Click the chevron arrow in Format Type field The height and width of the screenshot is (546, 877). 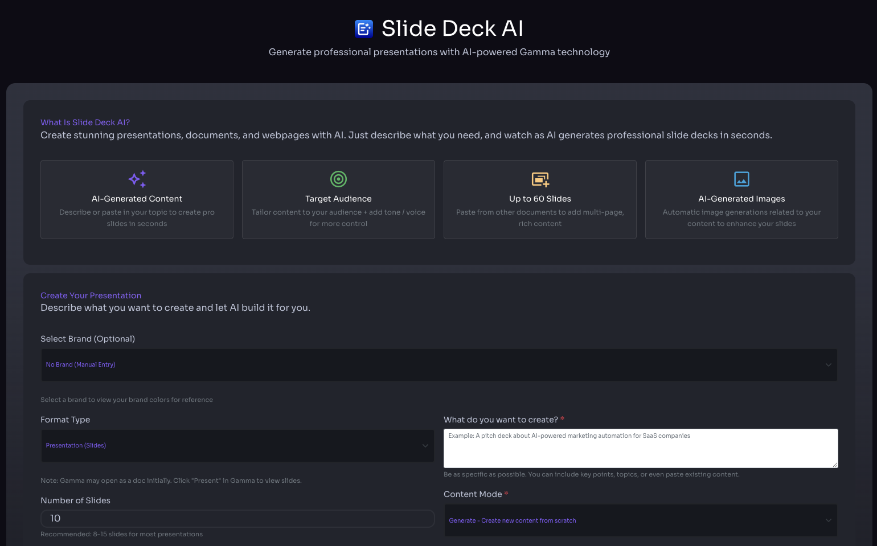point(425,446)
